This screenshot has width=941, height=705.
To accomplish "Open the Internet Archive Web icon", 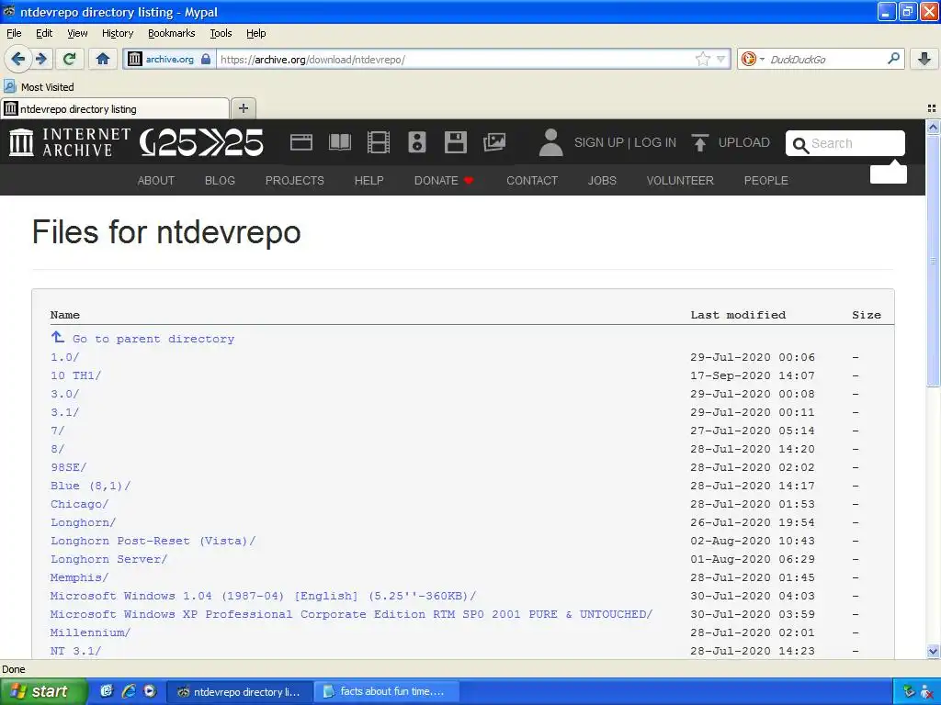I will (x=300, y=142).
